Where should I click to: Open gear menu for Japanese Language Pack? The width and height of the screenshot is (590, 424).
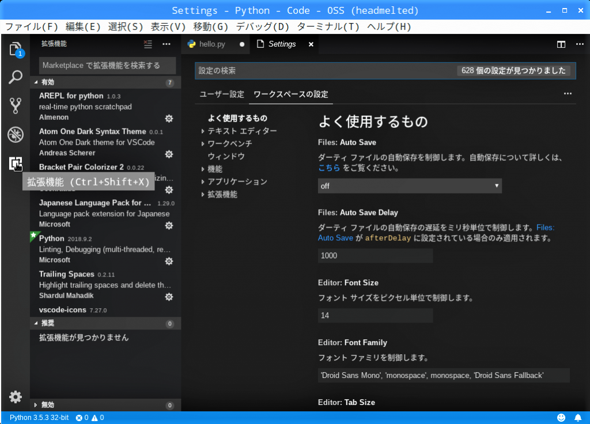coord(169,225)
